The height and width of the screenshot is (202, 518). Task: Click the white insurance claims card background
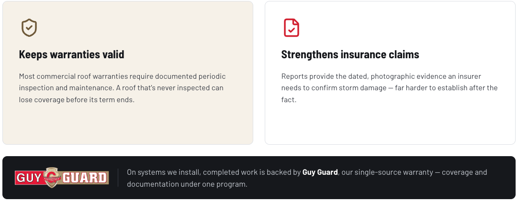pyautogui.click(x=390, y=73)
